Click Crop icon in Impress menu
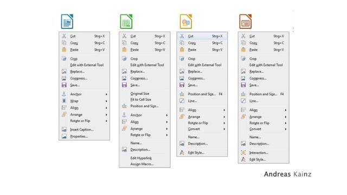The height and width of the screenshot is (195, 347). [243, 58]
